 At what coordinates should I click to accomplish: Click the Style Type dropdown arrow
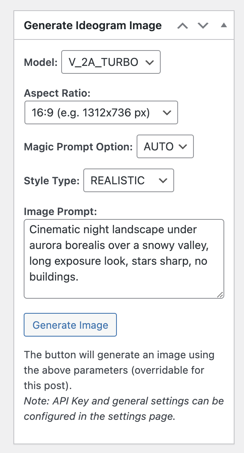pos(162,180)
